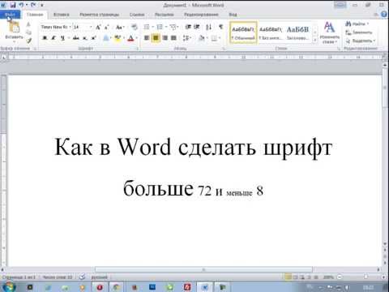This screenshot has height=292, width=389.
Task: Click the Format Painter brush icon
Action: coord(28,41)
